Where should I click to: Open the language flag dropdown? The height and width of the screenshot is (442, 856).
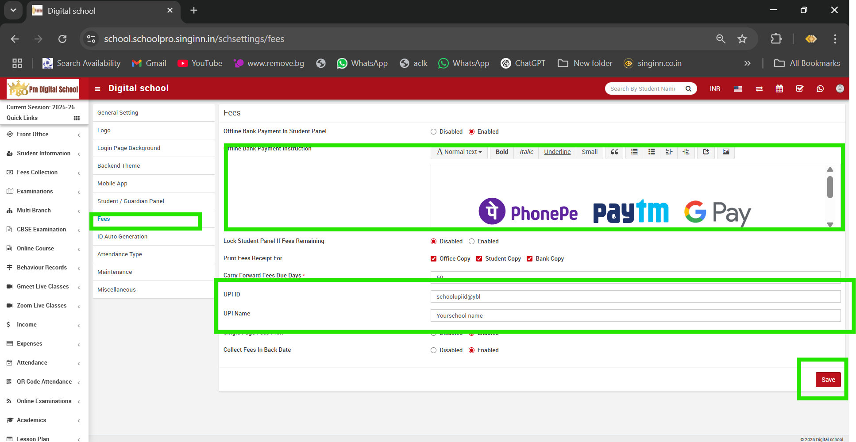[738, 89]
